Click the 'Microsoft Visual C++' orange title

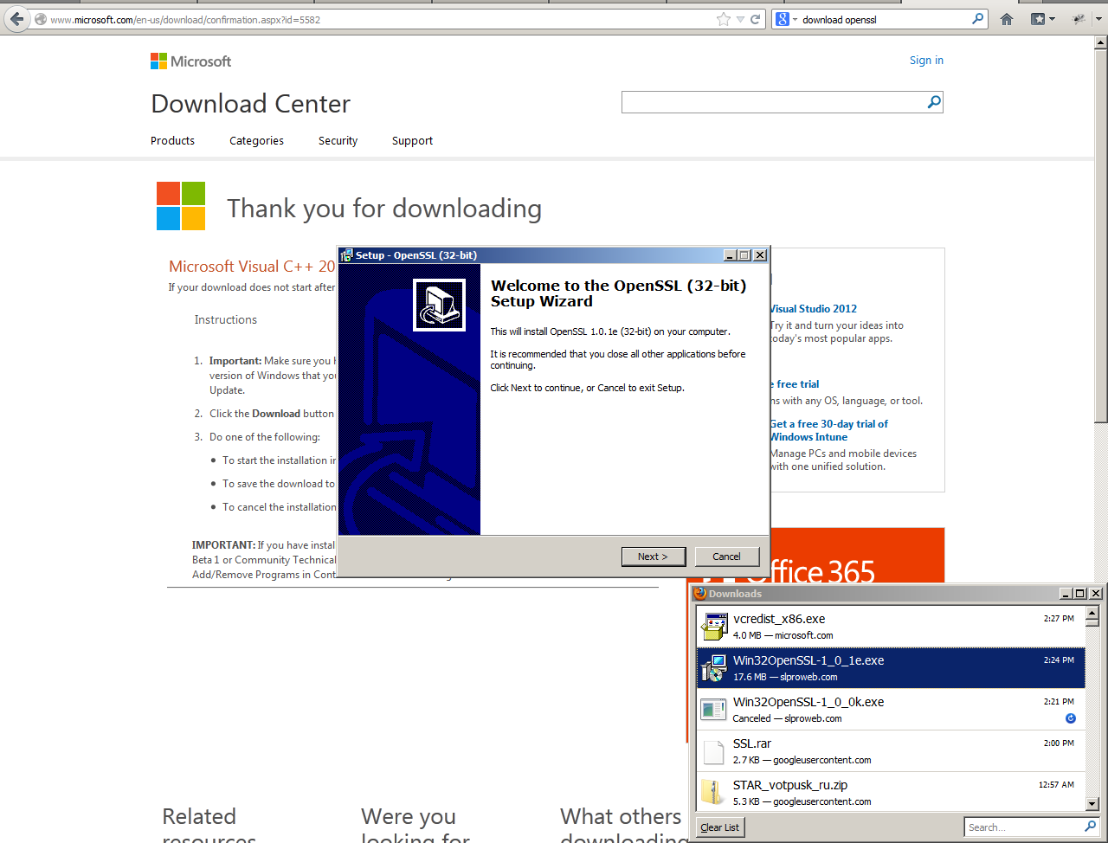point(252,267)
